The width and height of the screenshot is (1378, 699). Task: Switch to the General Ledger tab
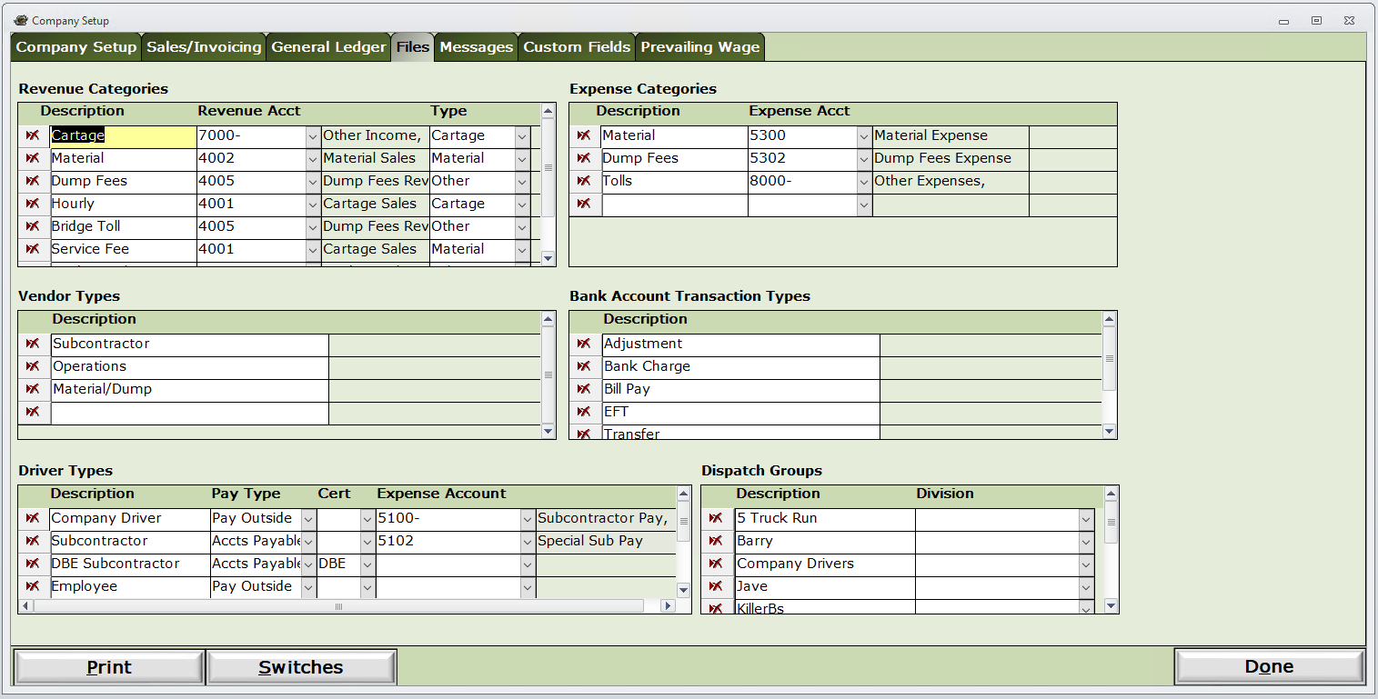(x=328, y=47)
